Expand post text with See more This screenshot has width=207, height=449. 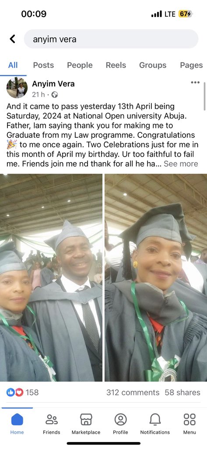(x=181, y=164)
